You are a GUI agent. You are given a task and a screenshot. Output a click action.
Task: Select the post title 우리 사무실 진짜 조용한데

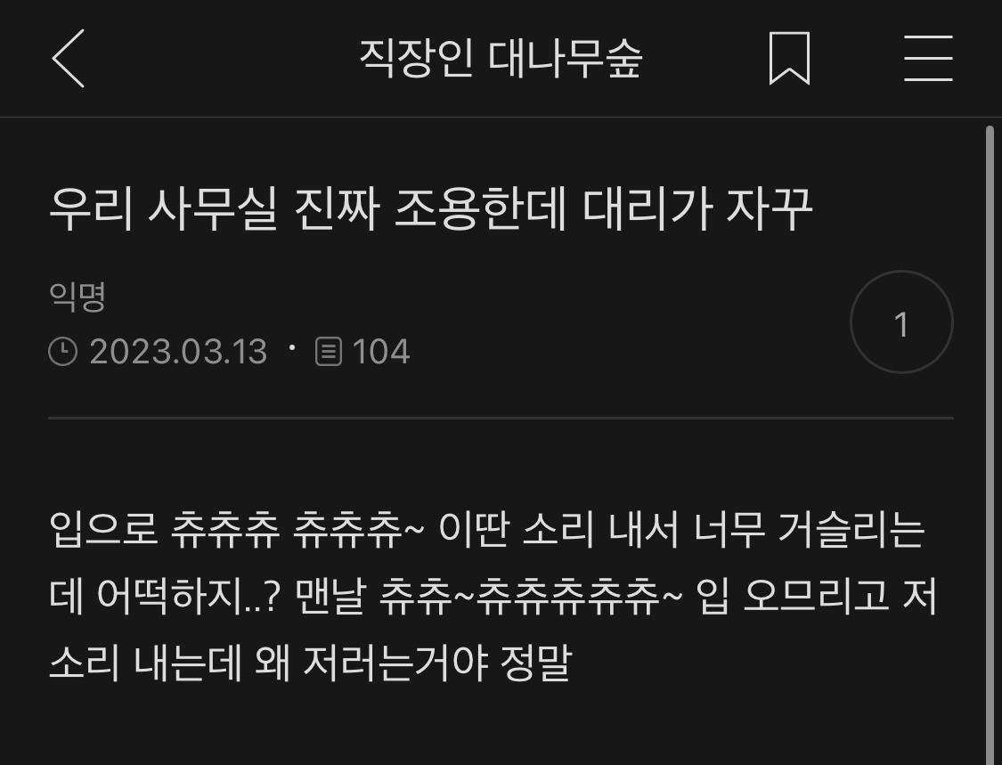click(308, 209)
